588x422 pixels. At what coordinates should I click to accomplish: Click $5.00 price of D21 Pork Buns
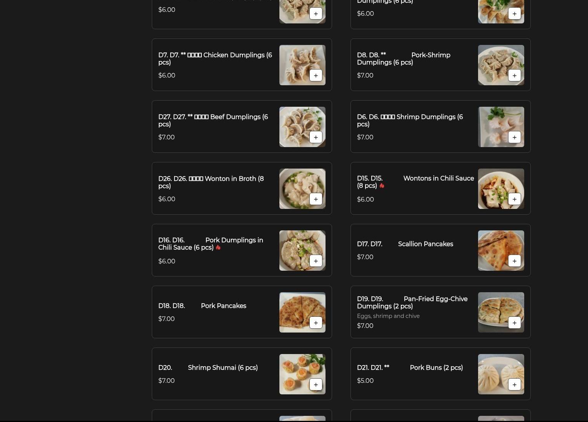[x=365, y=381]
